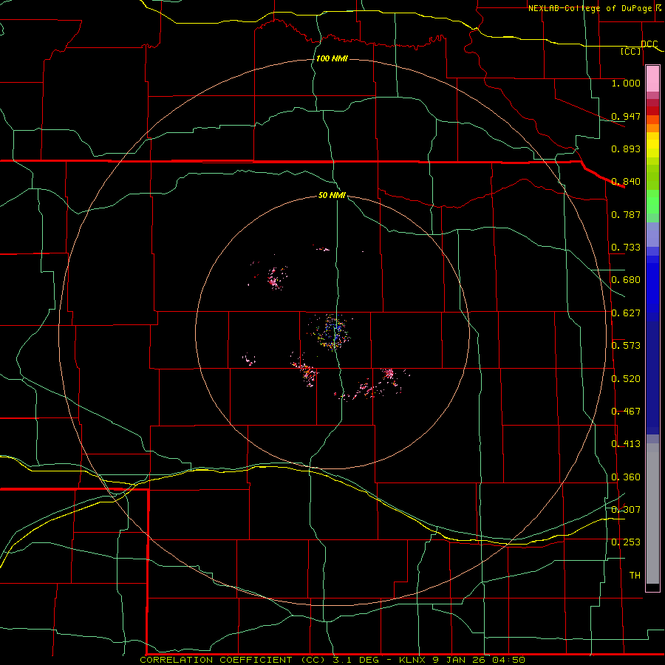Screen dimensions: 665x665
Task: Click the 100 NMI range ring label
Action: tap(332, 58)
